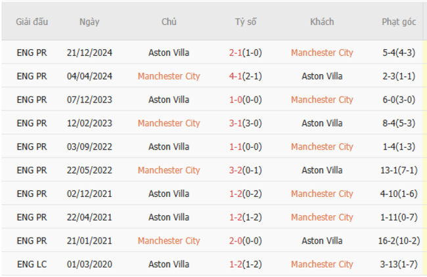Select Manchester City away team on 01/03/2020
The width and height of the screenshot is (427, 277).
click(x=322, y=265)
